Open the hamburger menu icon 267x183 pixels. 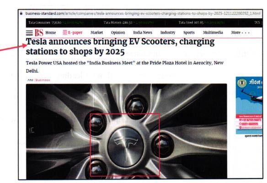coord(29,33)
